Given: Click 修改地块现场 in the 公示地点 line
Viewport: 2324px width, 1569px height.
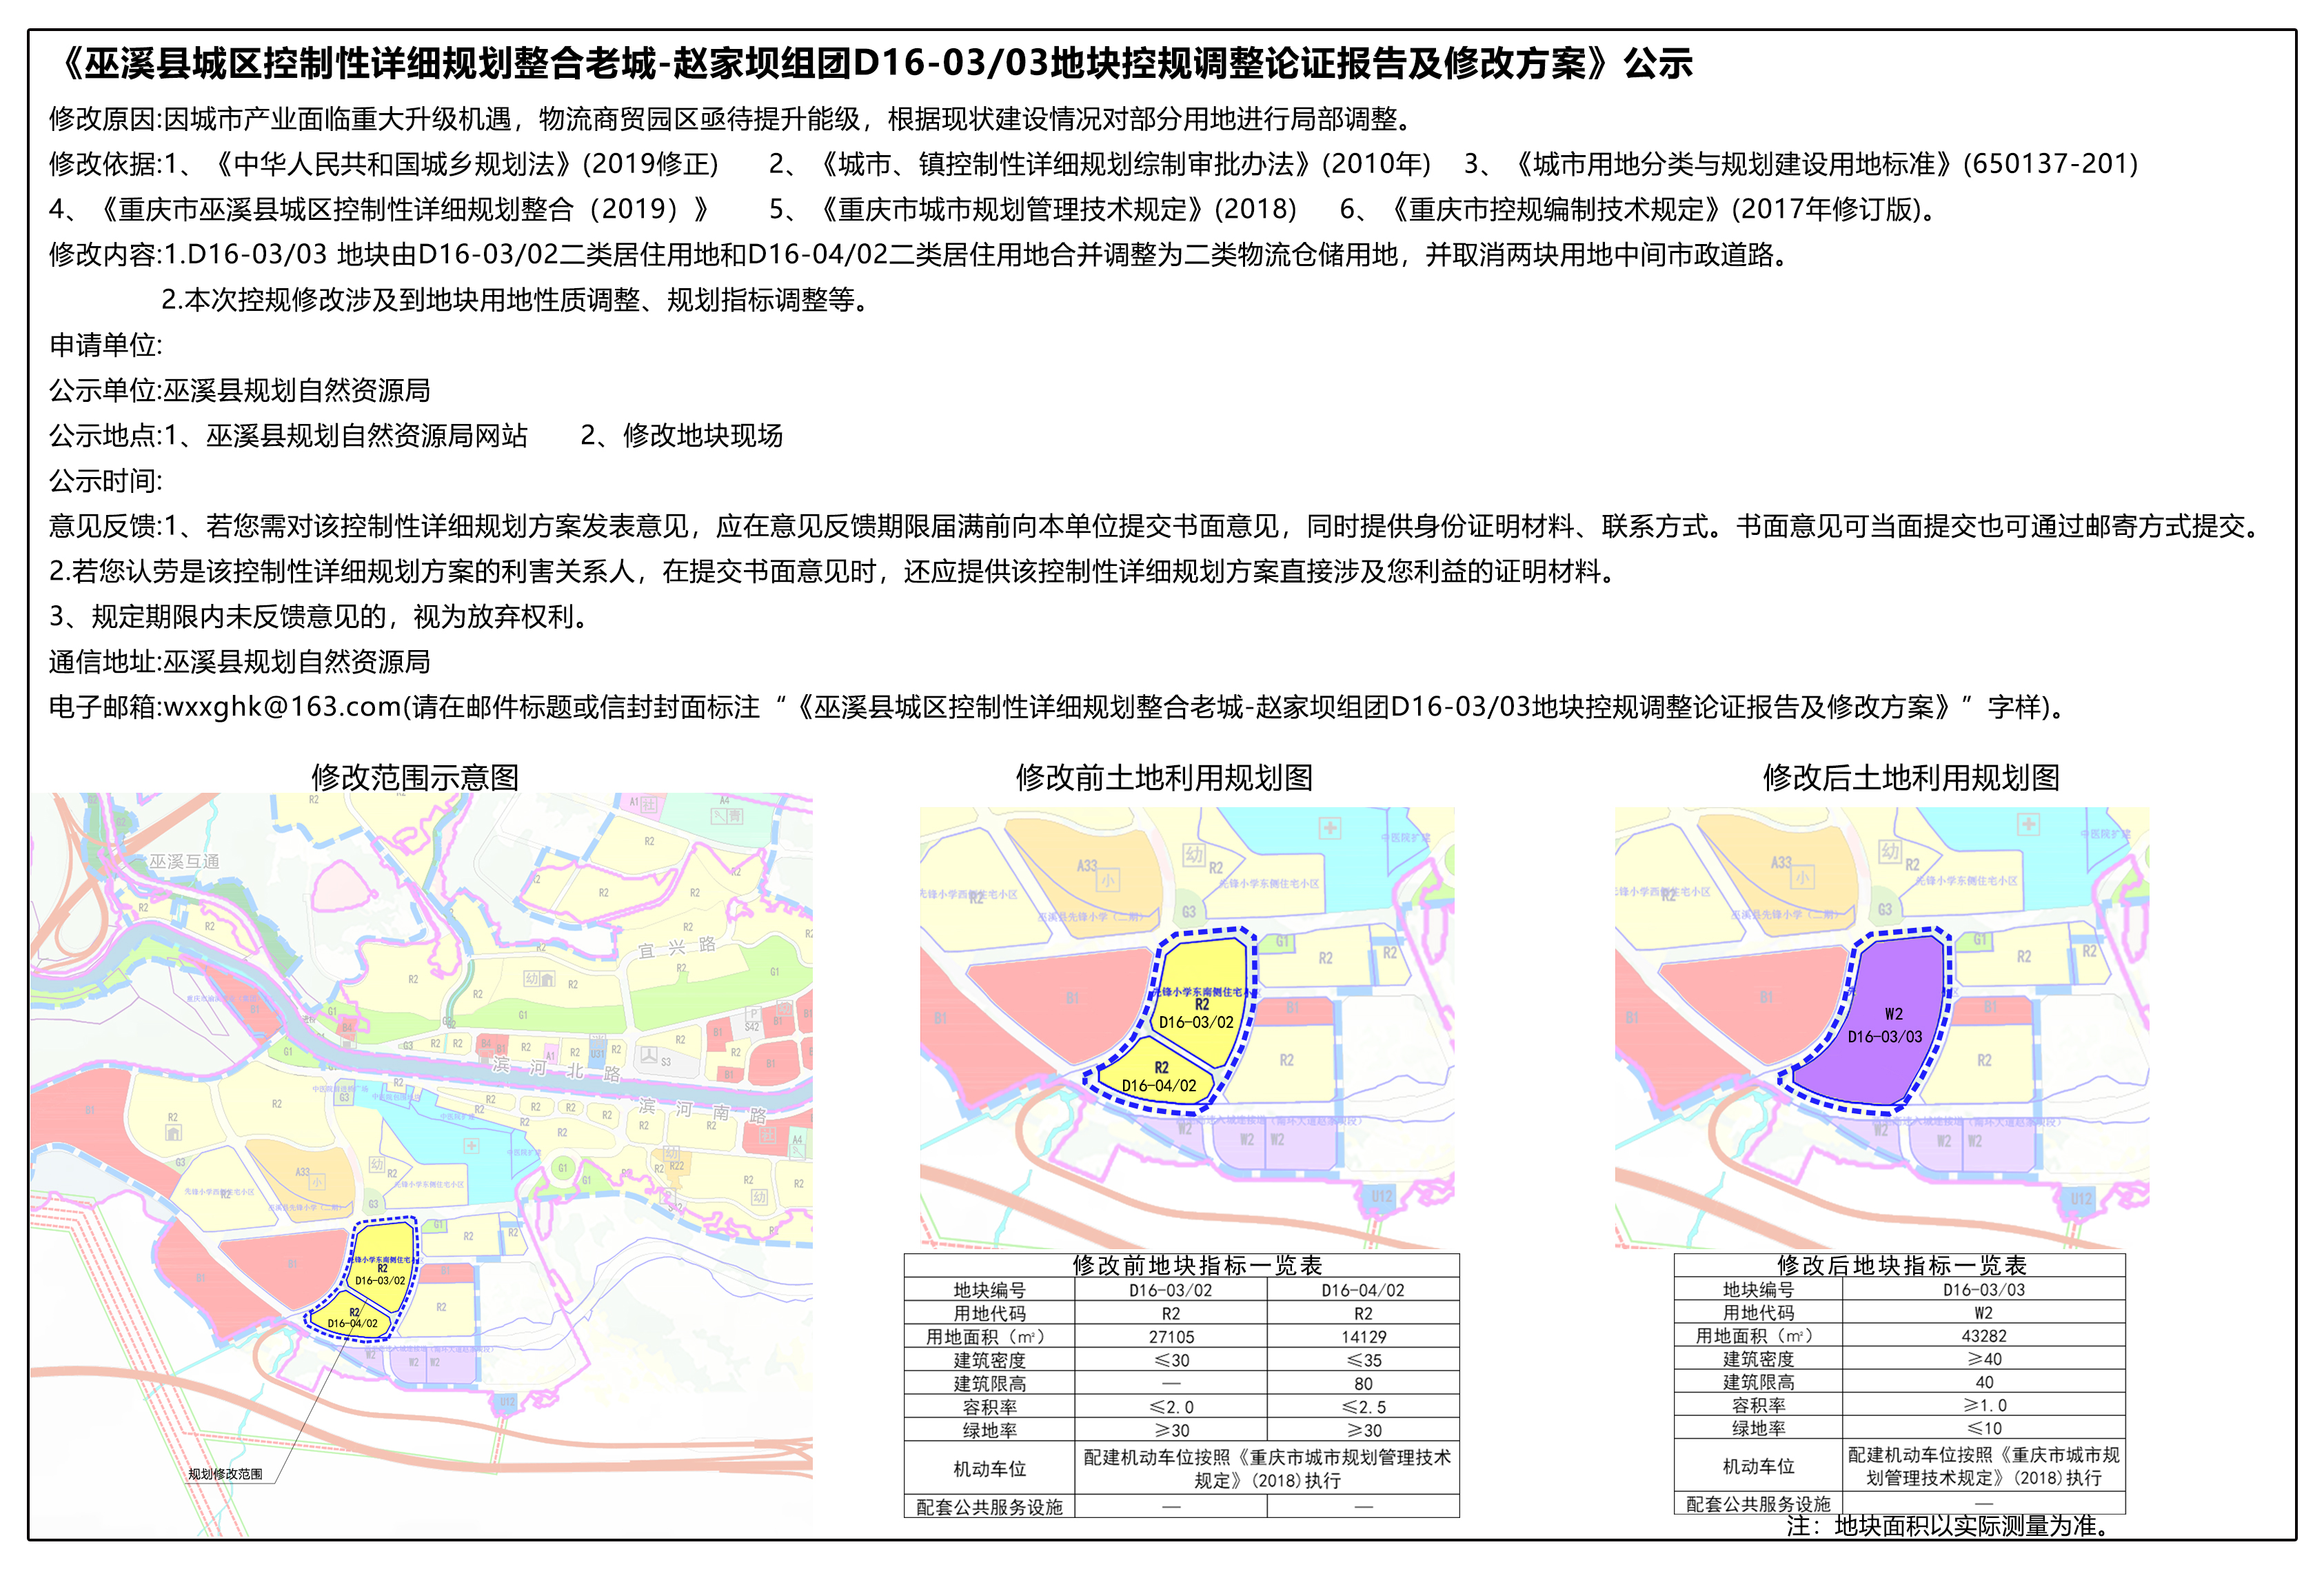Looking at the screenshot, I should [x=703, y=436].
